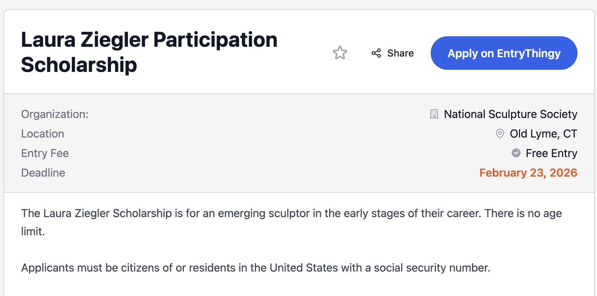Viewport: 597px width, 296px height.
Task: Click the location pin icon
Action: 500,134
